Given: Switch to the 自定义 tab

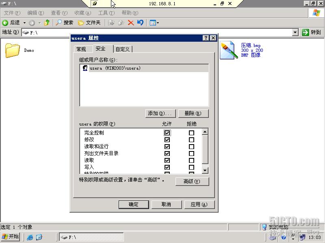Looking at the screenshot, I should tap(123, 49).
